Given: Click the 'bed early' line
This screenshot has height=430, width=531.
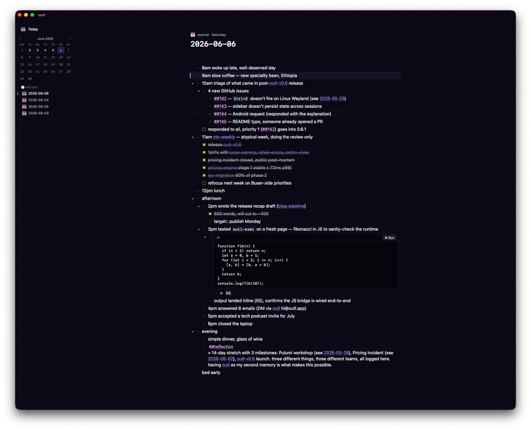Looking at the screenshot, I should [211, 373].
